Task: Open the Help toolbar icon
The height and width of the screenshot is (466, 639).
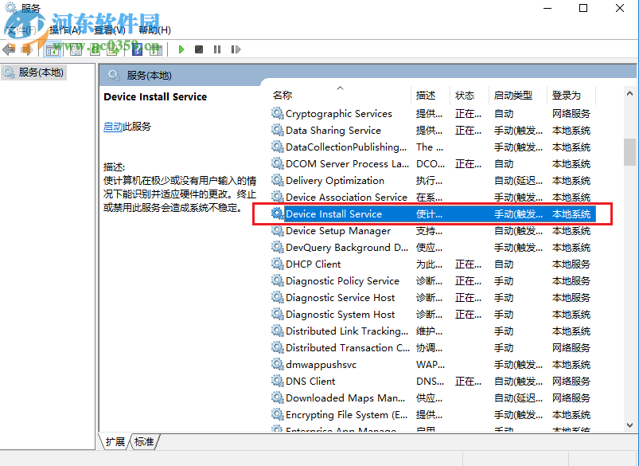Action: 137,49
